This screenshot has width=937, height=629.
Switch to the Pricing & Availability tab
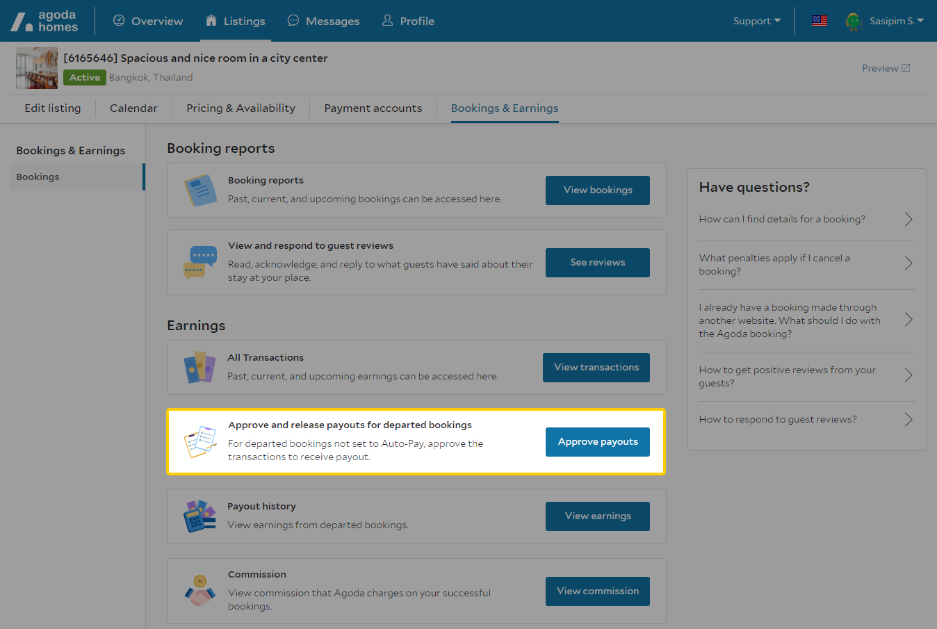(241, 108)
